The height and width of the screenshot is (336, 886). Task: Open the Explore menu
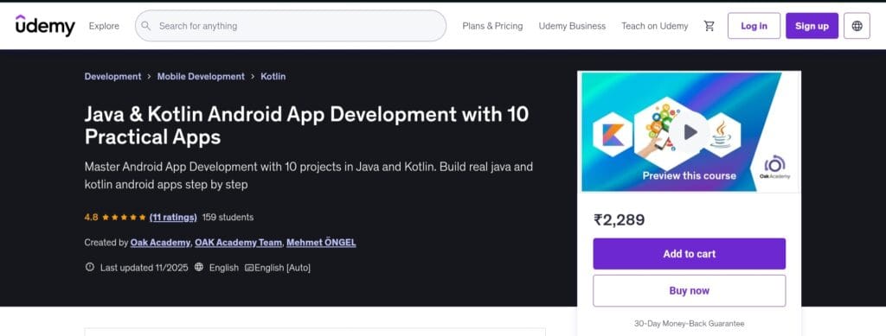[x=104, y=26]
